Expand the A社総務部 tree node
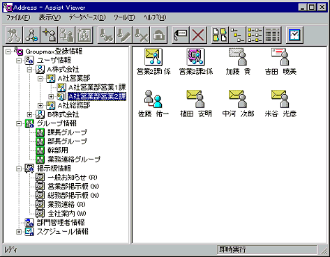Screen dimensions: 330x257 coord(40,105)
